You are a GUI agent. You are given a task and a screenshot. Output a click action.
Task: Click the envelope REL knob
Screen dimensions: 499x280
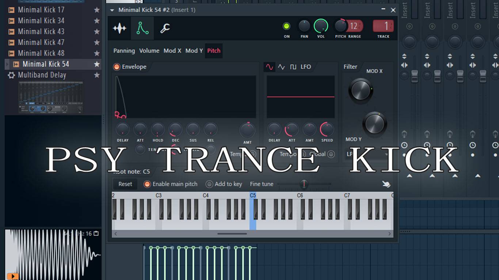pyautogui.click(x=210, y=129)
